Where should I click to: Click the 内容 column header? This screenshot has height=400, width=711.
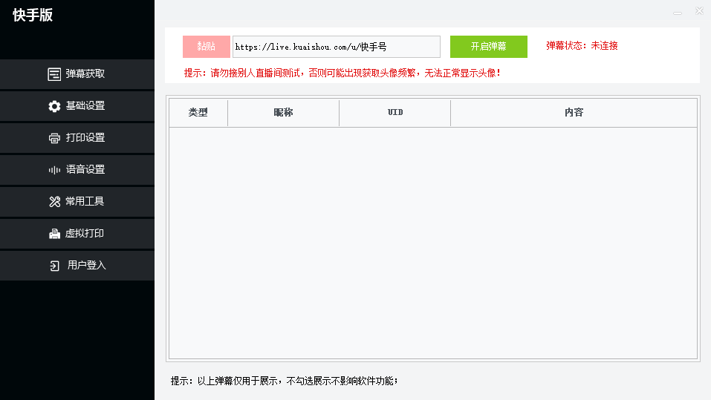tap(574, 112)
